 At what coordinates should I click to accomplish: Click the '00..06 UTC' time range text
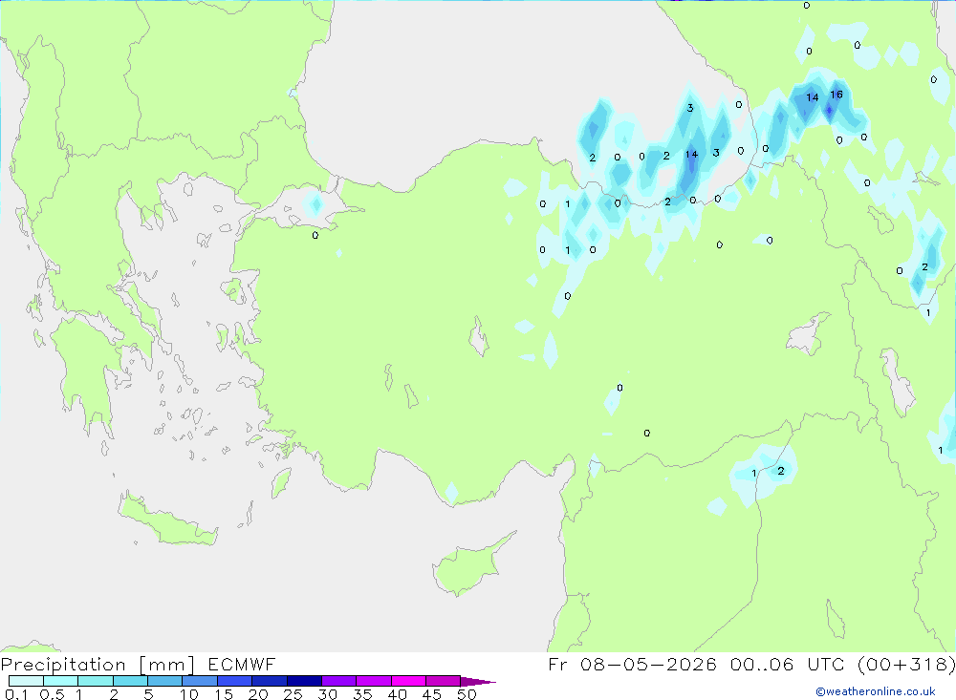789,664
